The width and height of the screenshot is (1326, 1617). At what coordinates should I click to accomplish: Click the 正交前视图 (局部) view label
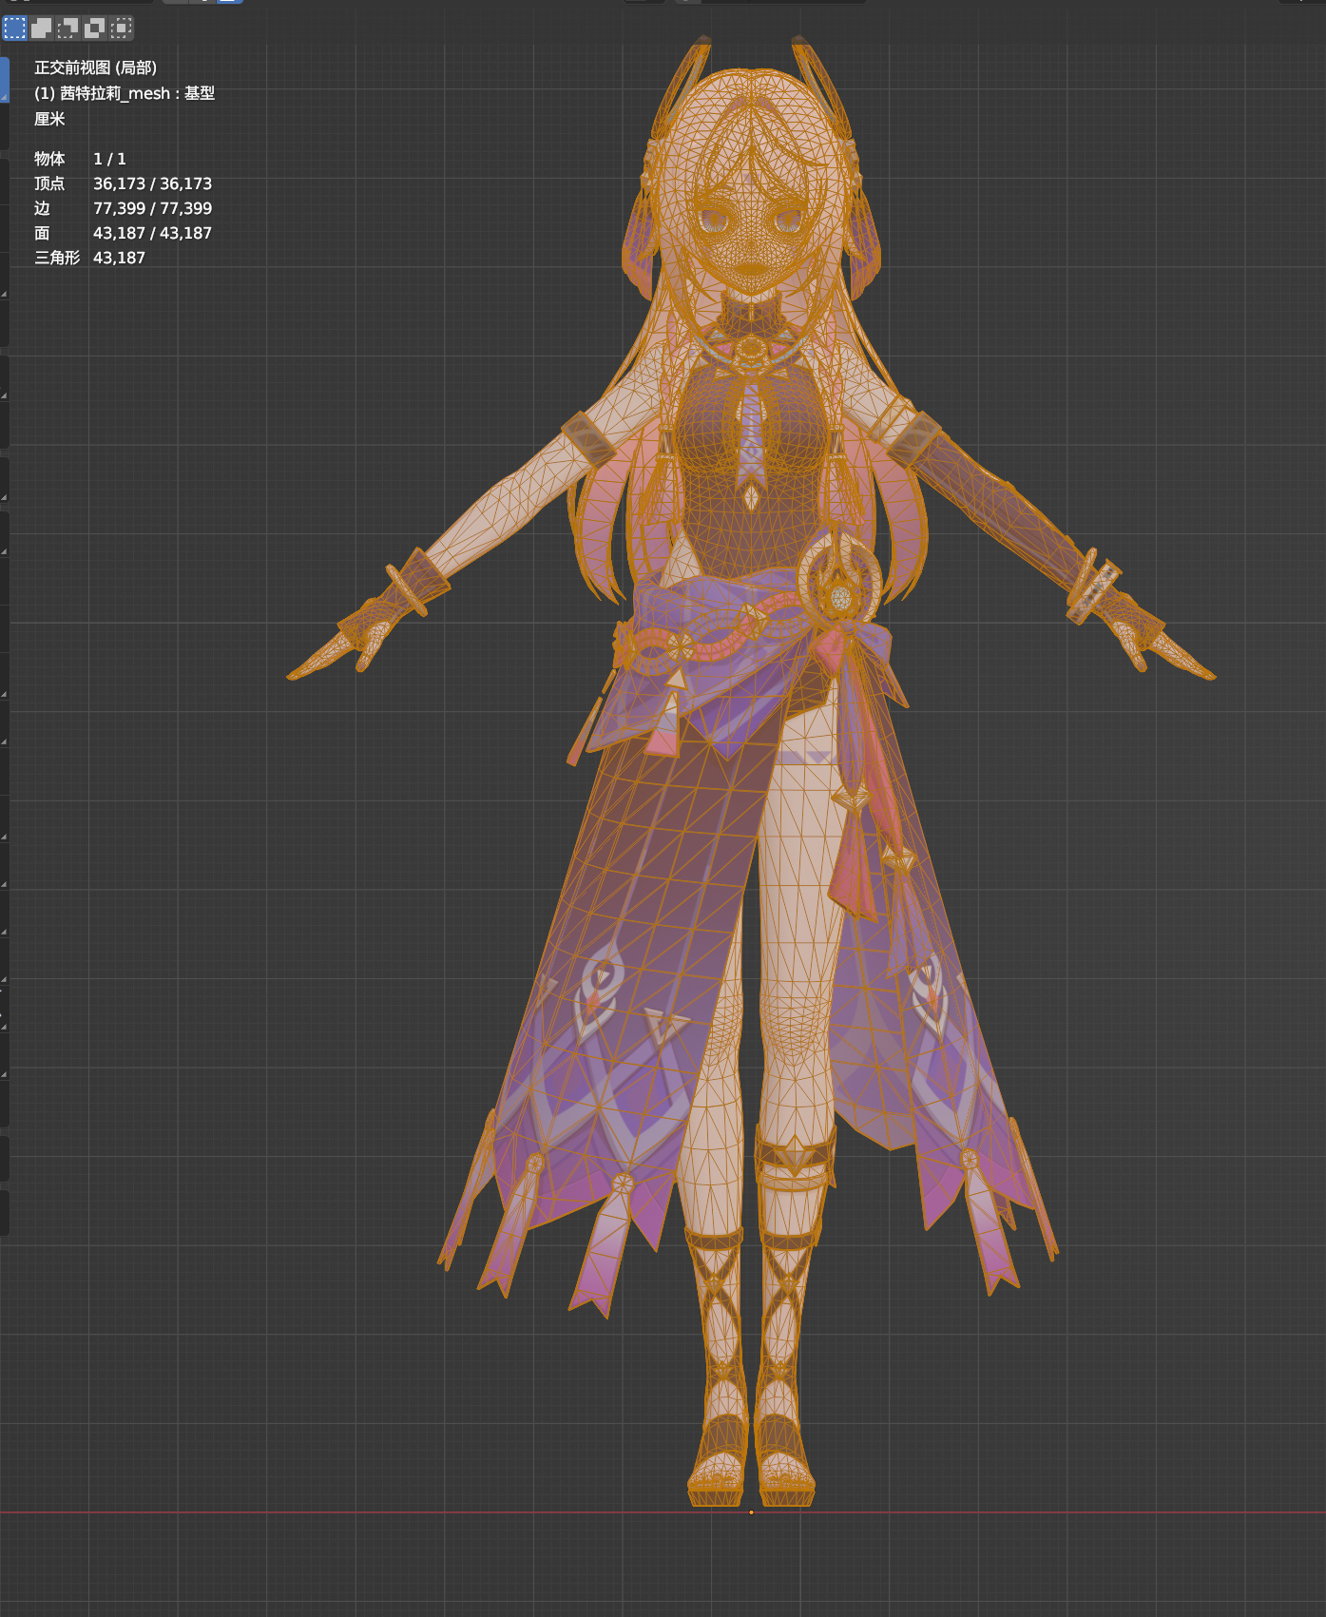[x=95, y=67]
